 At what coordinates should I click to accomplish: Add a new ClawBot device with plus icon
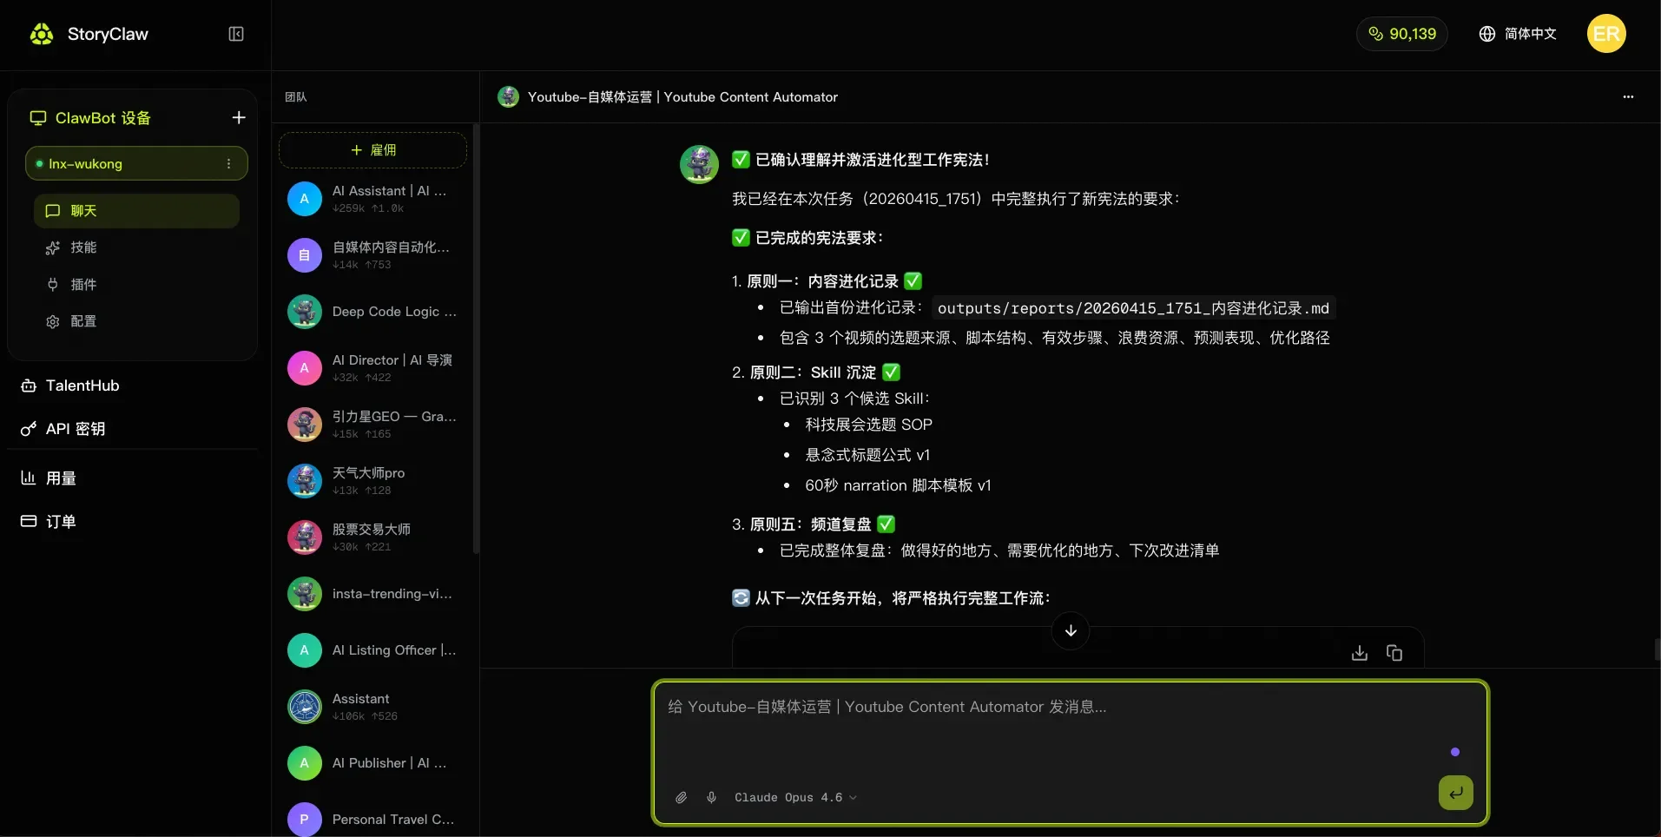pos(239,117)
